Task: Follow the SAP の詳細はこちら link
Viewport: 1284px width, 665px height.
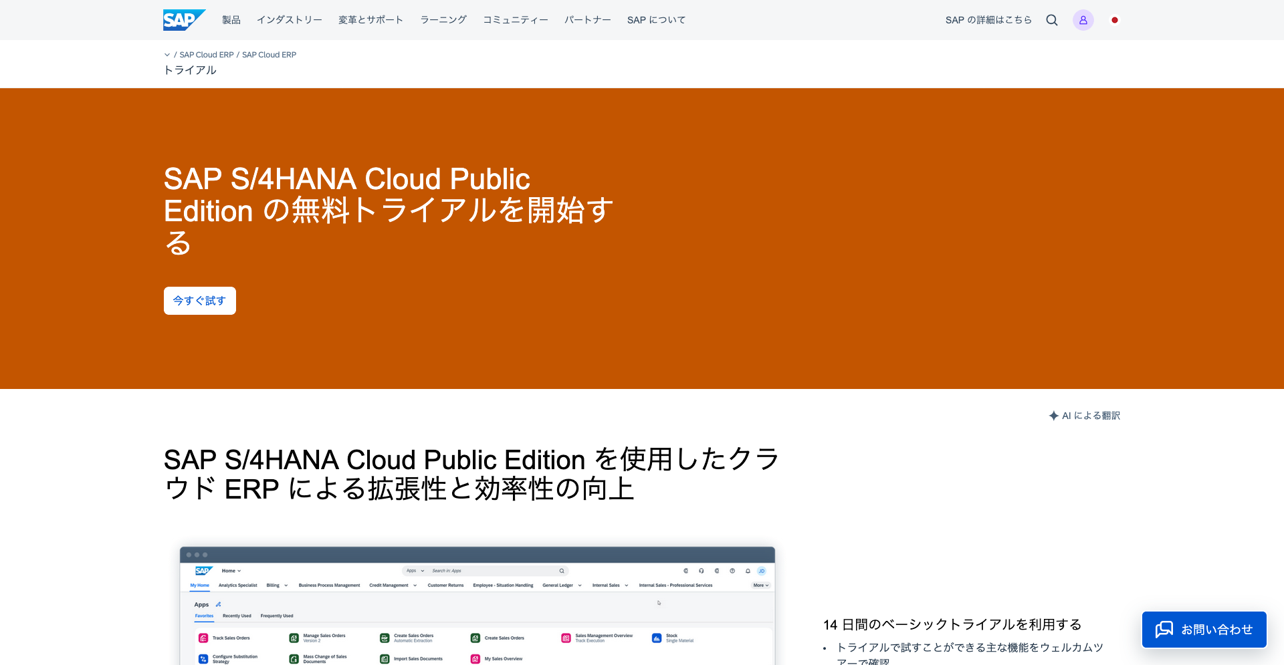Action: click(988, 20)
